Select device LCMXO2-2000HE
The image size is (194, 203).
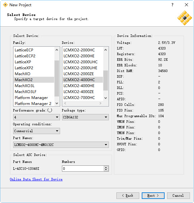[83, 56]
